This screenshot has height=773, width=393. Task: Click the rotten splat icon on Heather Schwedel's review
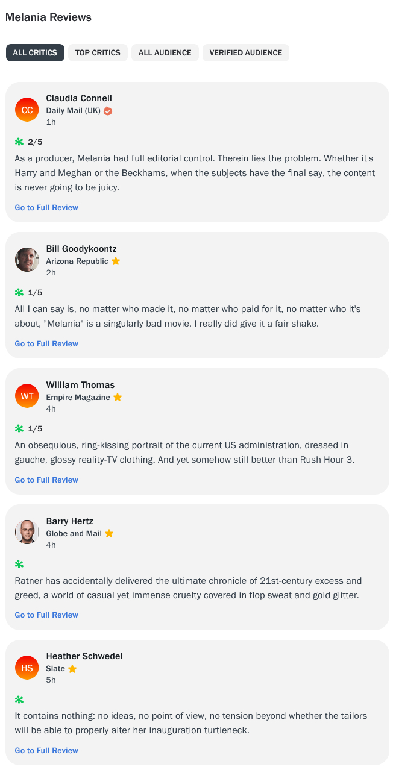tap(19, 700)
